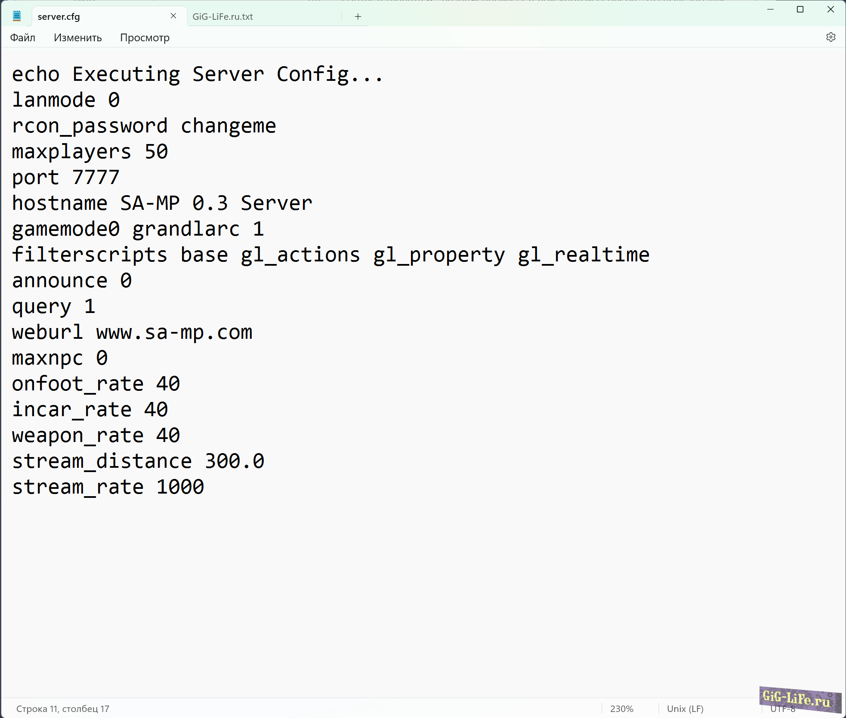The width and height of the screenshot is (846, 718).
Task: Open the Изменить menu
Action: pos(78,38)
